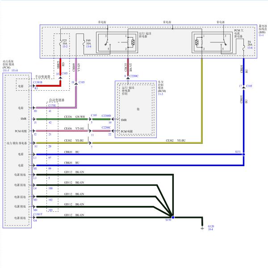This screenshot has width=268, height=268.
Task: Follow the 13-2 link under fuse F25
Action: point(65,46)
